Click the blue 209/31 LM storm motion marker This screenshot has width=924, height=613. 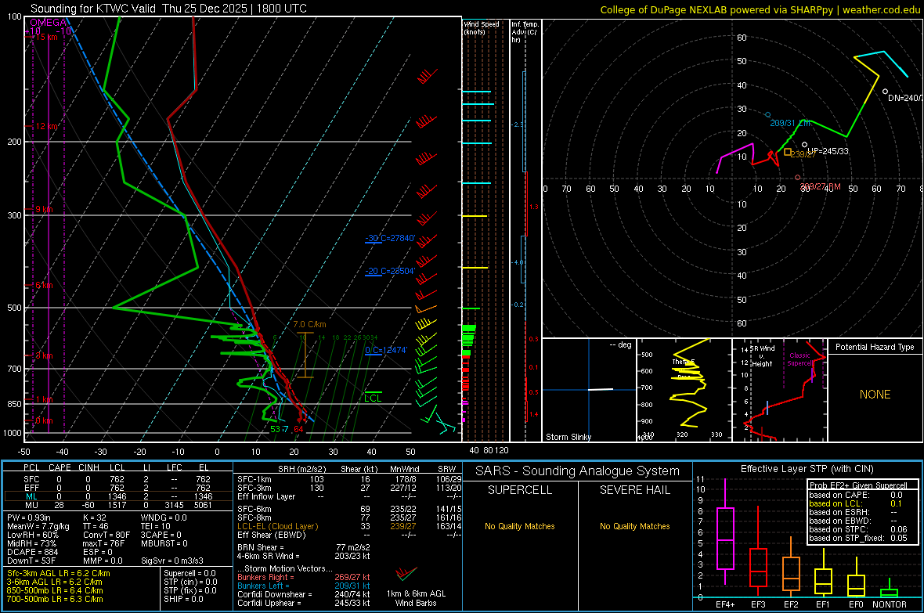tap(768, 115)
